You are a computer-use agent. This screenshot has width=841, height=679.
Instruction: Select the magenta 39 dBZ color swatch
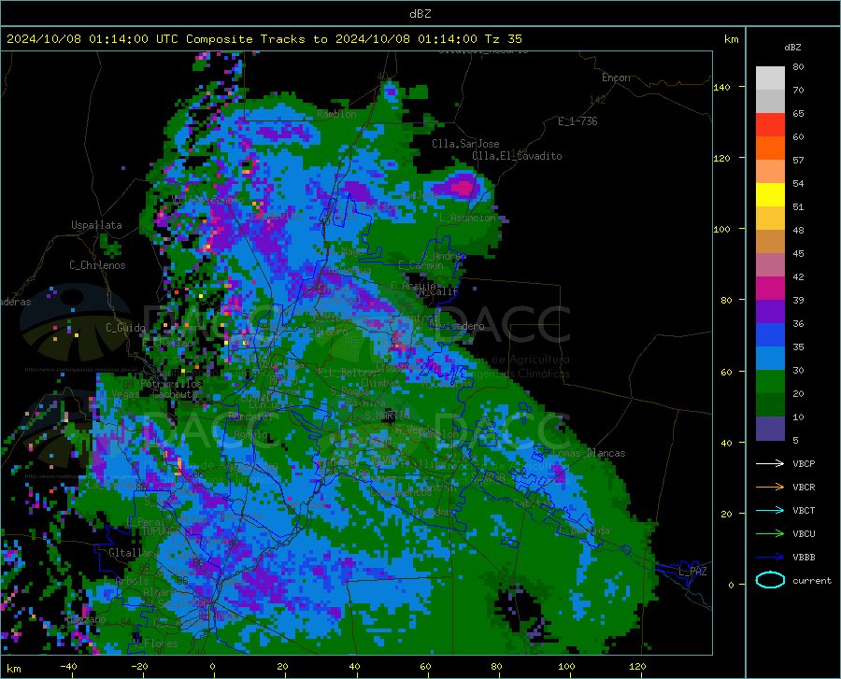tap(770, 289)
